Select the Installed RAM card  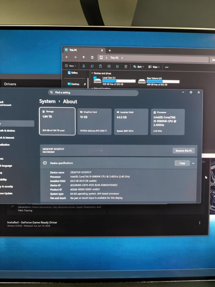pyautogui.click(x=131, y=122)
